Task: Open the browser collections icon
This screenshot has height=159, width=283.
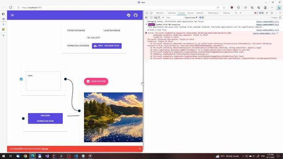Action: pos(252,8)
